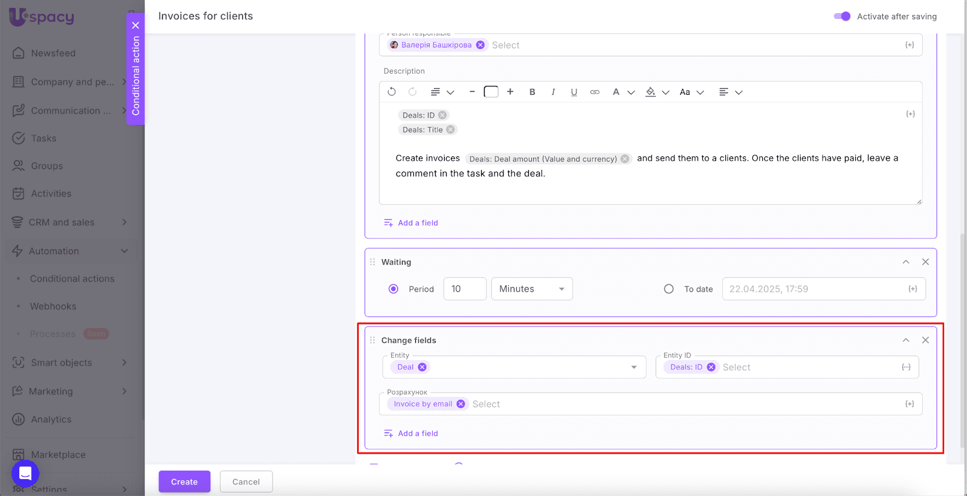Collapse the Waiting block with chevron
967x496 pixels.
(x=905, y=262)
